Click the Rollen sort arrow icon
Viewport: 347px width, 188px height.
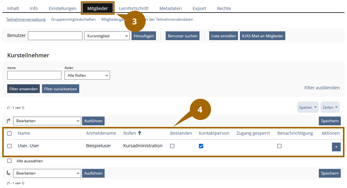(x=140, y=133)
